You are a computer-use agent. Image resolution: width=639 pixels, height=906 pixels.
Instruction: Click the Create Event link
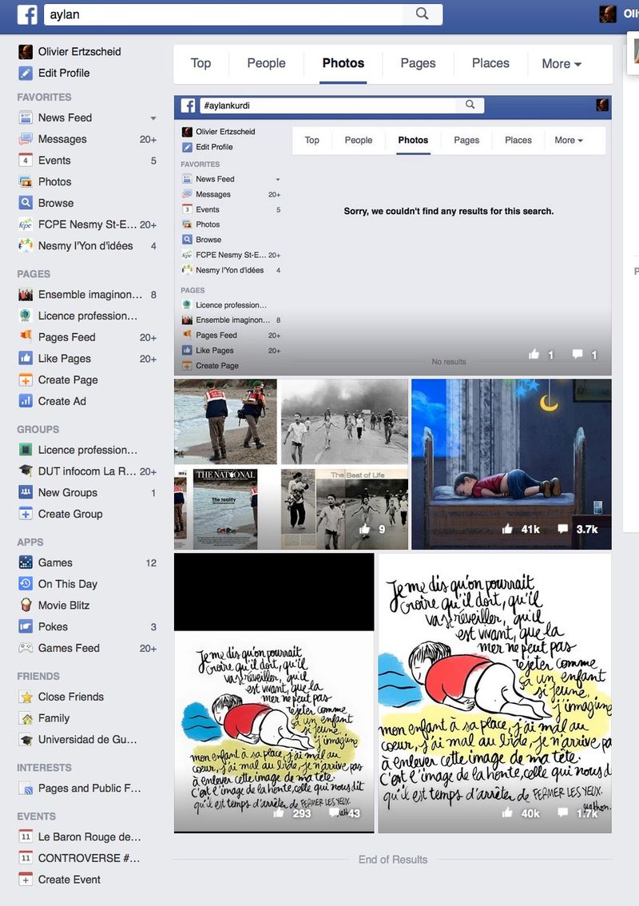(x=69, y=879)
